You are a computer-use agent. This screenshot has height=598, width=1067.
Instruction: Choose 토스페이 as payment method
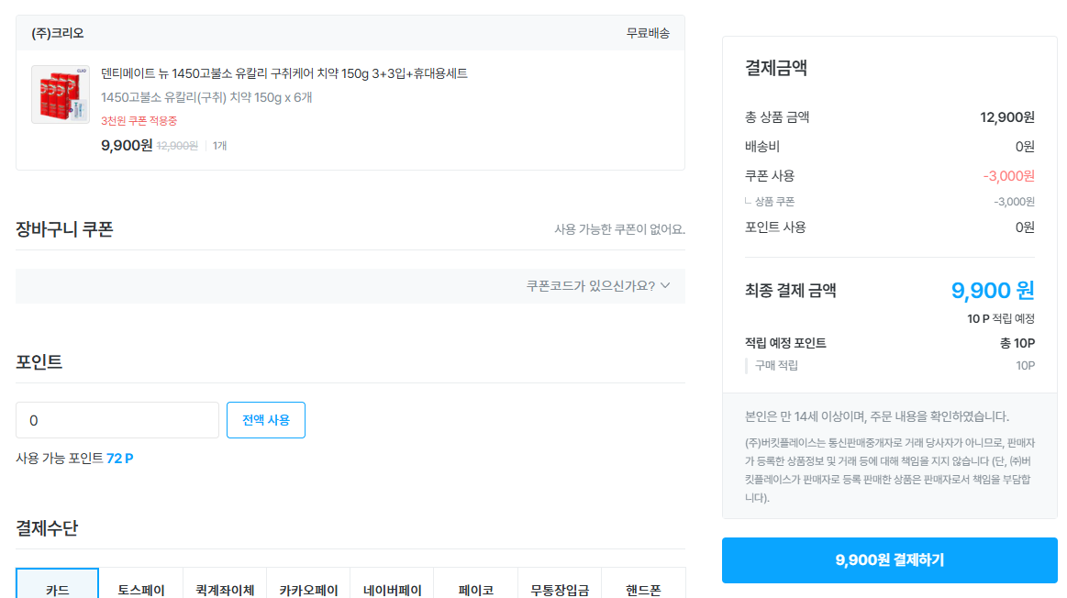[141, 589]
